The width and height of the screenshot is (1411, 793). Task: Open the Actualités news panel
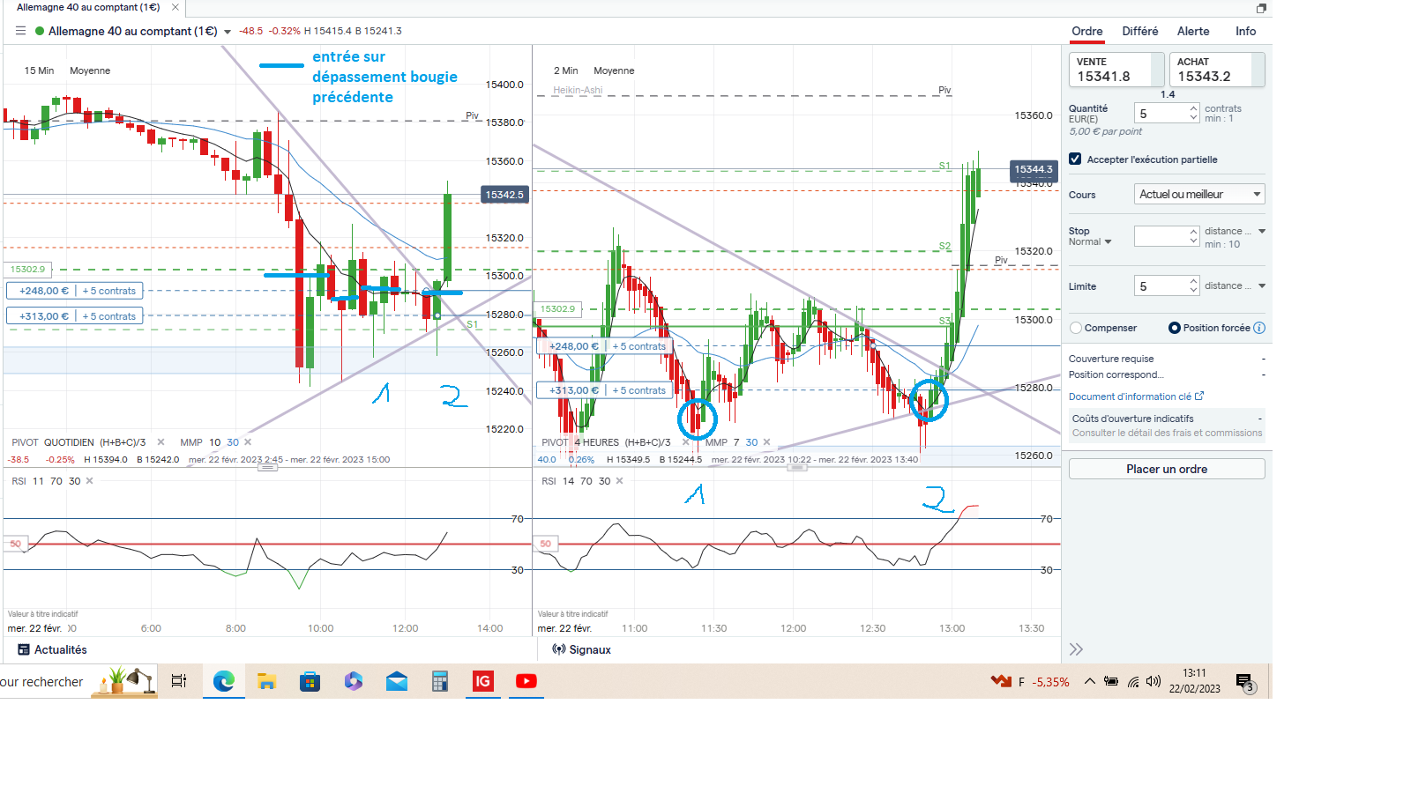tap(52, 649)
